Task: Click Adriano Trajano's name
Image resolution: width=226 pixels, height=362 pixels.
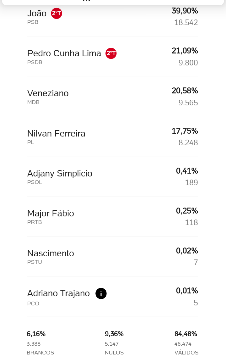Action: [58, 293]
